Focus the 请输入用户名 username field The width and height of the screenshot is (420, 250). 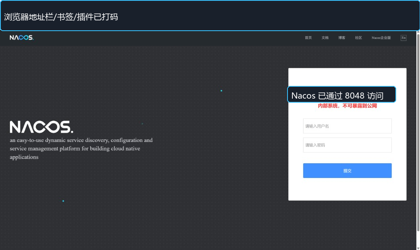(x=347, y=126)
